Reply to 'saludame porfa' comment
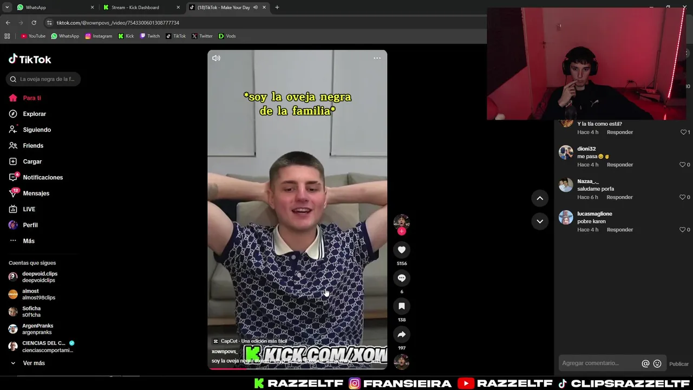 click(619, 197)
